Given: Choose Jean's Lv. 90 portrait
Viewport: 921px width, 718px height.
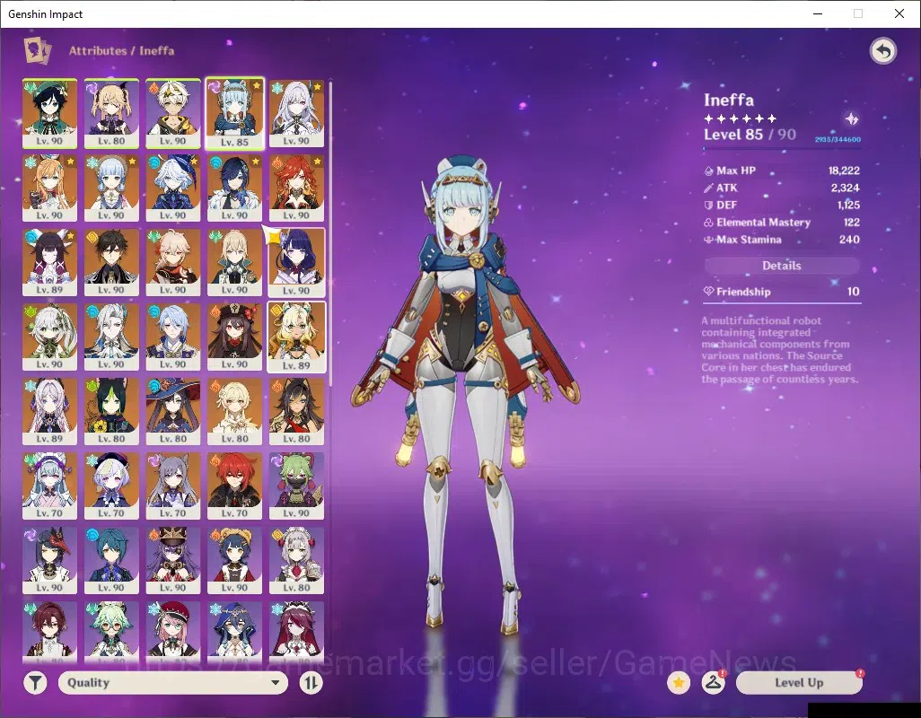Looking at the screenshot, I should [x=235, y=262].
